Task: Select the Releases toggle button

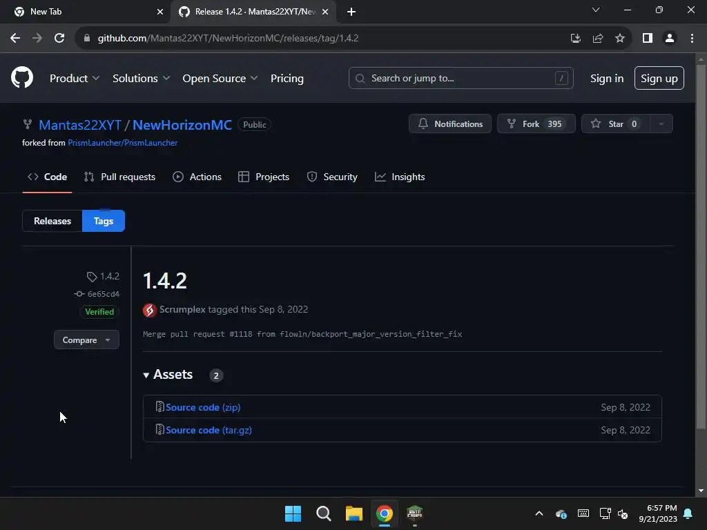Action: pos(52,221)
